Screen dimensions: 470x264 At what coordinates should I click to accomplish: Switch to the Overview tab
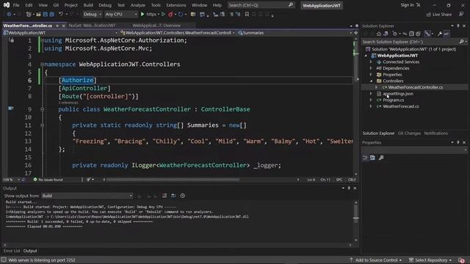pos(156,26)
